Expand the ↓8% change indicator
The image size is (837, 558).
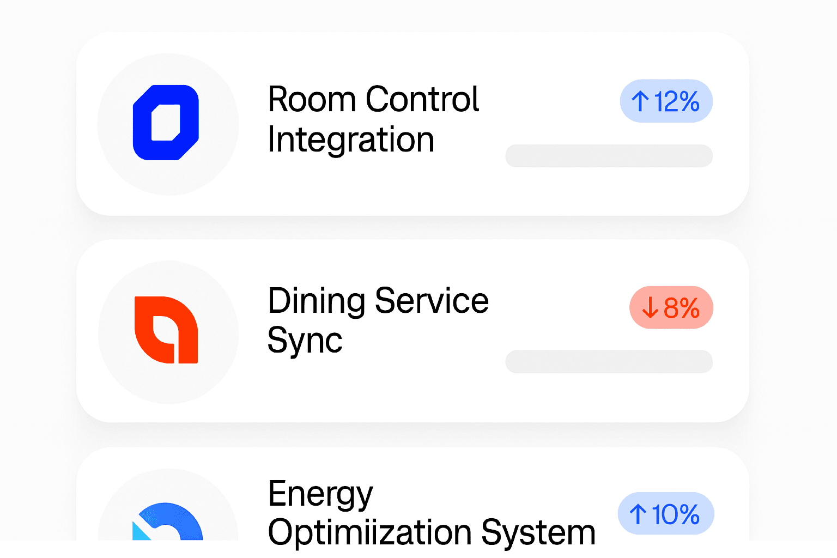pos(671,308)
